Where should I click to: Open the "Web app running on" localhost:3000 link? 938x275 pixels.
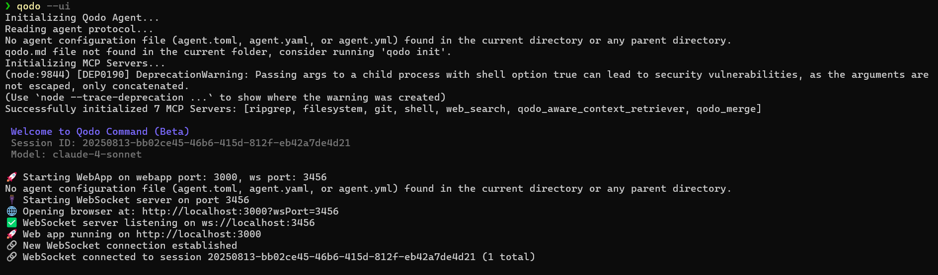click(198, 234)
